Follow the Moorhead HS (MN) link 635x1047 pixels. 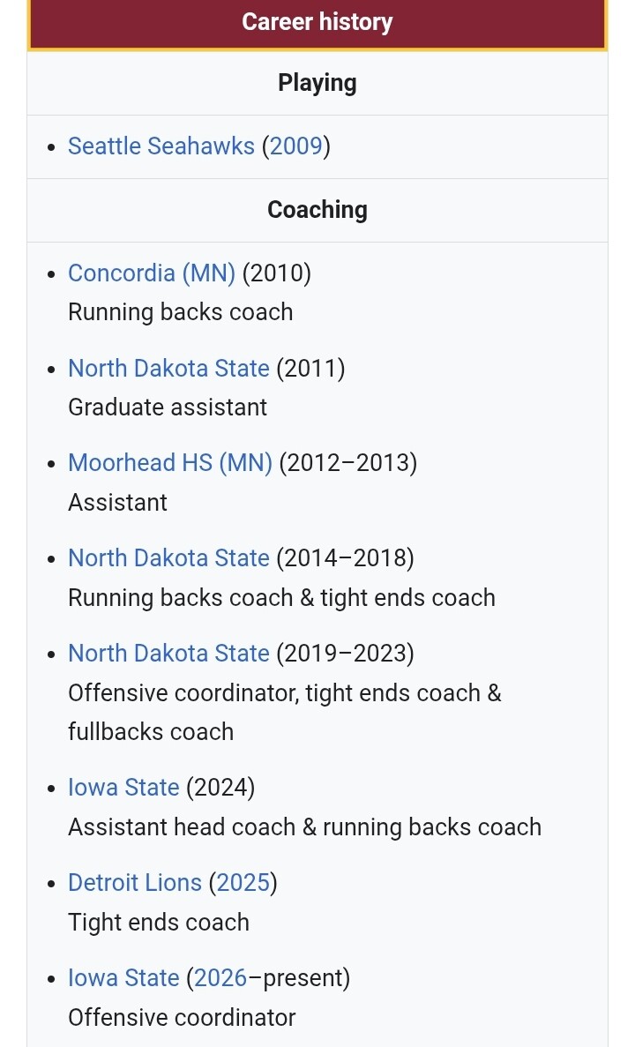[x=169, y=464]
